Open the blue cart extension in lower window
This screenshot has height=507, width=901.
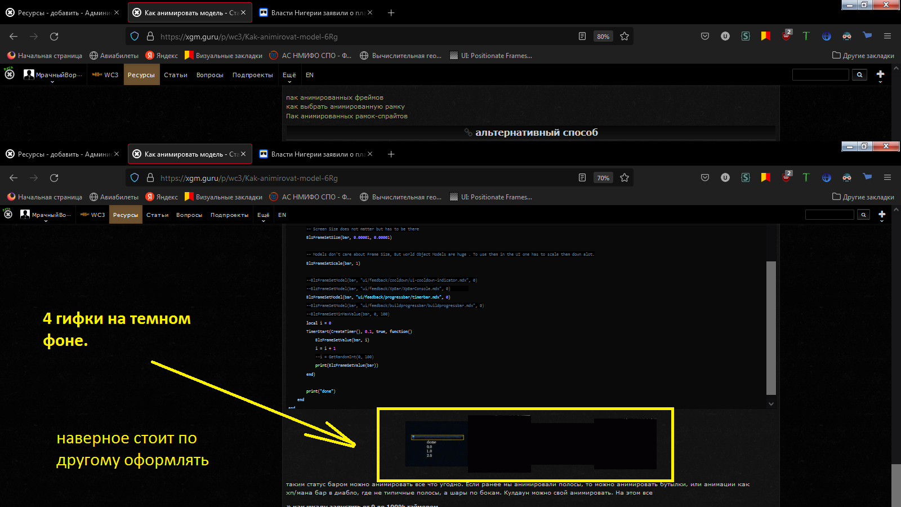tap(867, 177)
